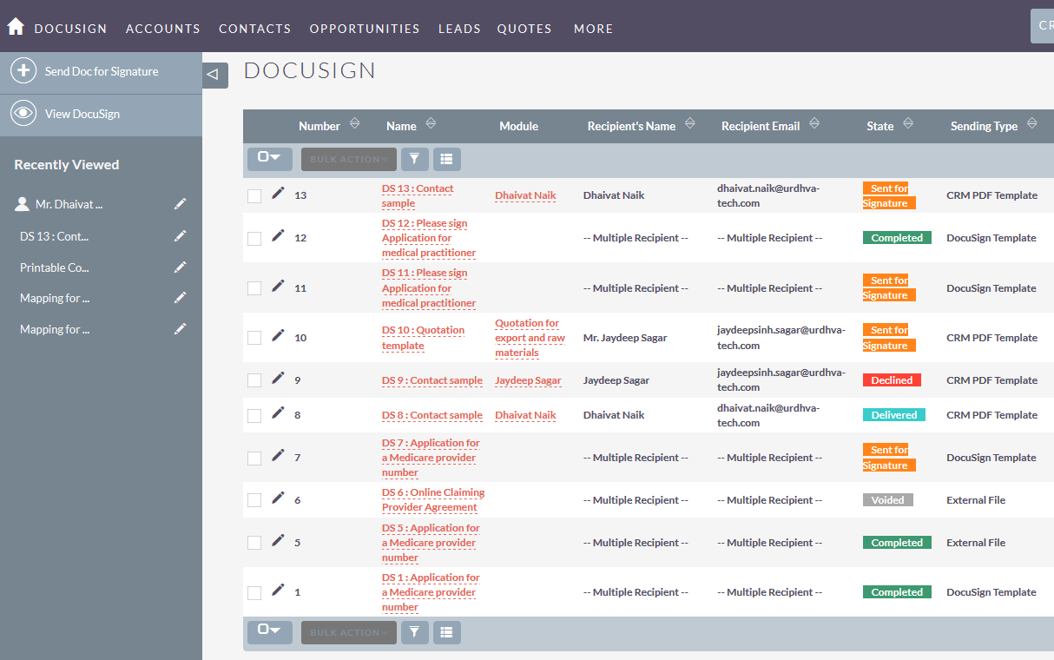This screenshot has height=660, width=1054.
Task: Check the box for row 11
Action: (254, 288)
